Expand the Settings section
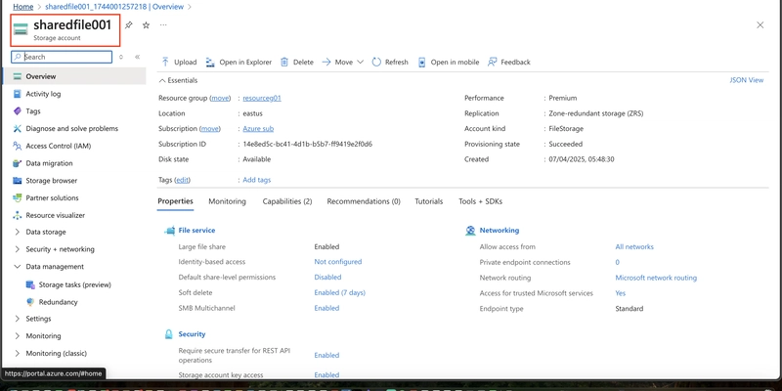Viewport: 782px width, 391px height. coord(38,319)
